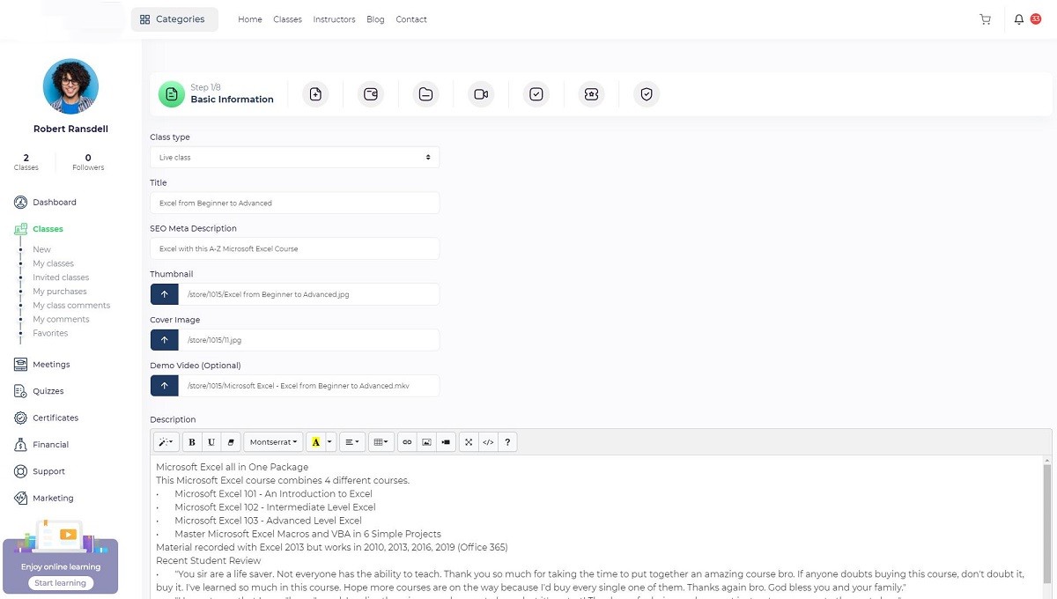
Task: Go to the video camera wizard step
Action: point(481,94)
